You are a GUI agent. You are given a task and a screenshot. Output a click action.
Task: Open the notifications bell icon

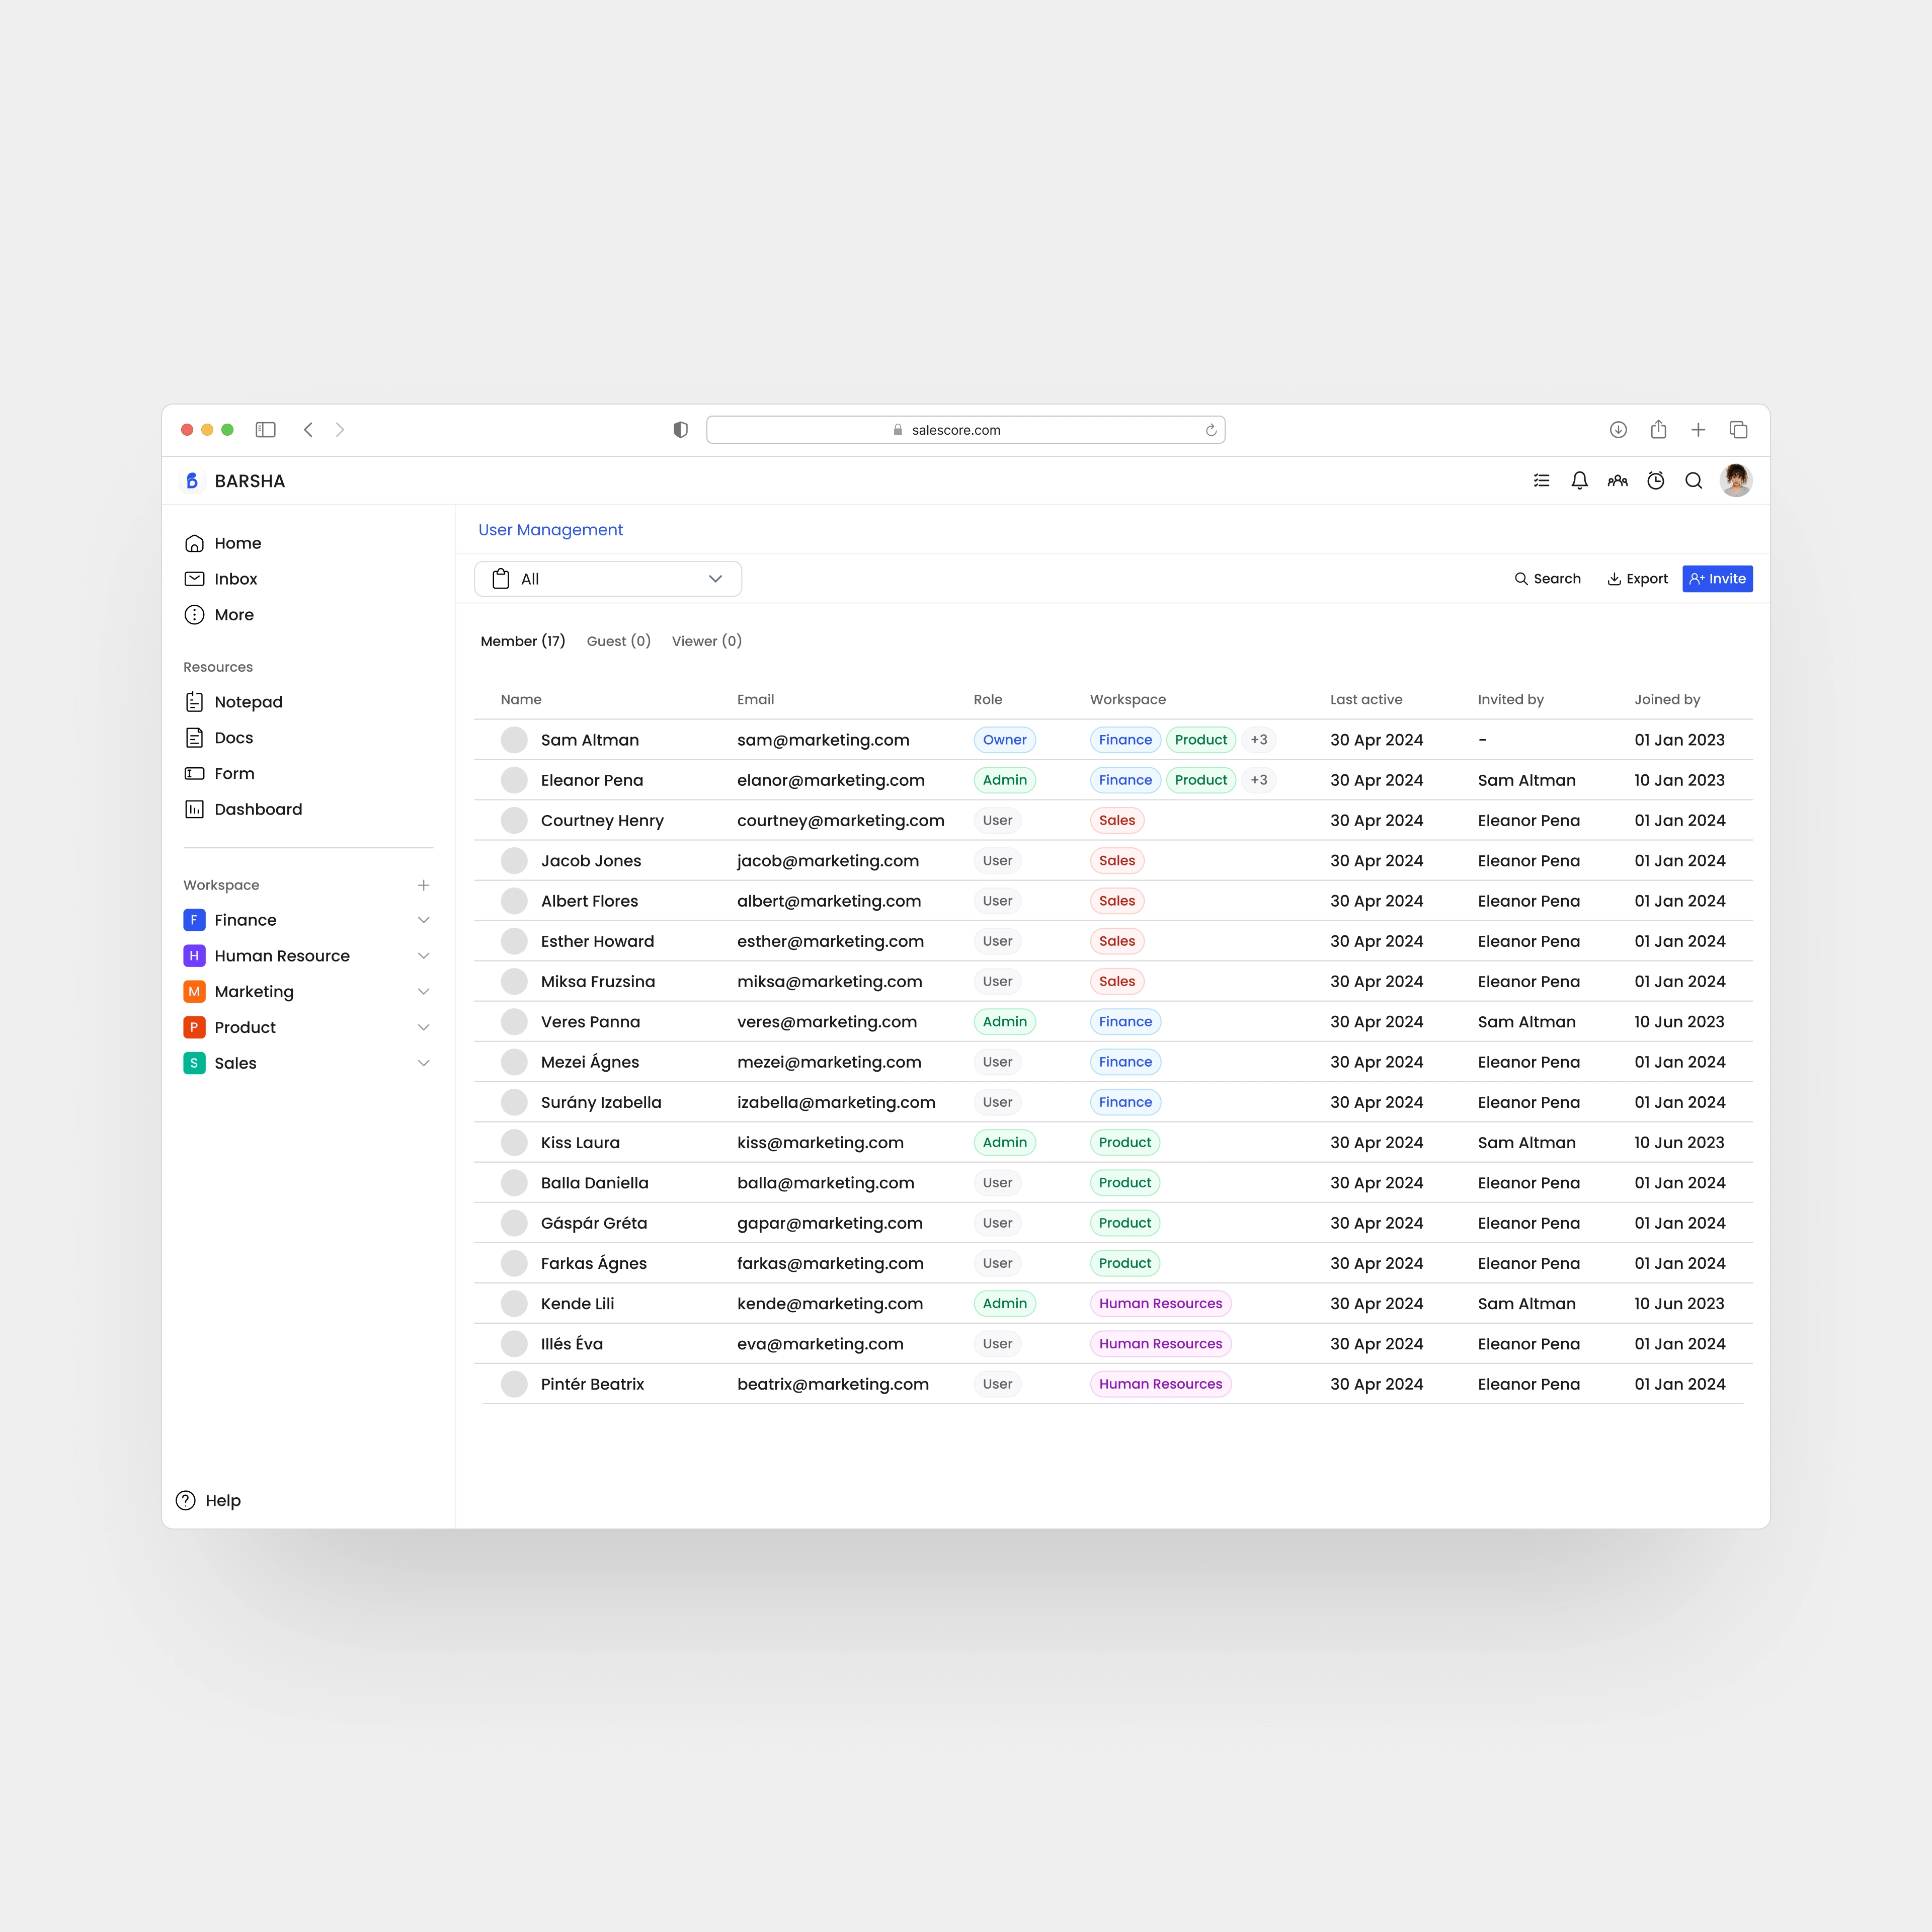[1579, 481]
